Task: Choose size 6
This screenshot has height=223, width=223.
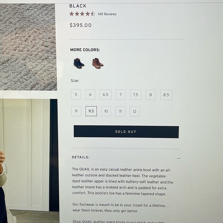Action: (90, 95)
